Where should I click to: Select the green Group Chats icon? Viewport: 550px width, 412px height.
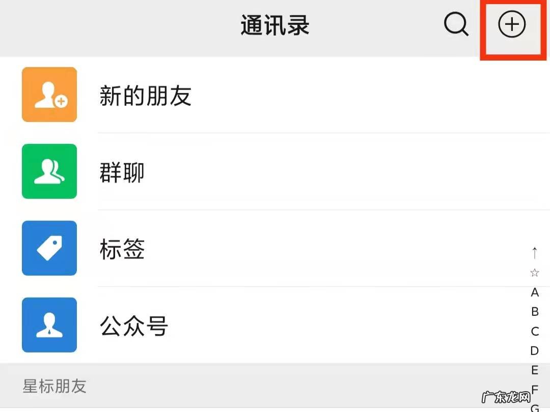pyautogui.click(x=49, y=171)
